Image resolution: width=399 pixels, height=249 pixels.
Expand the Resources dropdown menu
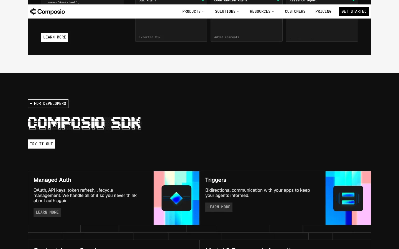click(262, 11)
